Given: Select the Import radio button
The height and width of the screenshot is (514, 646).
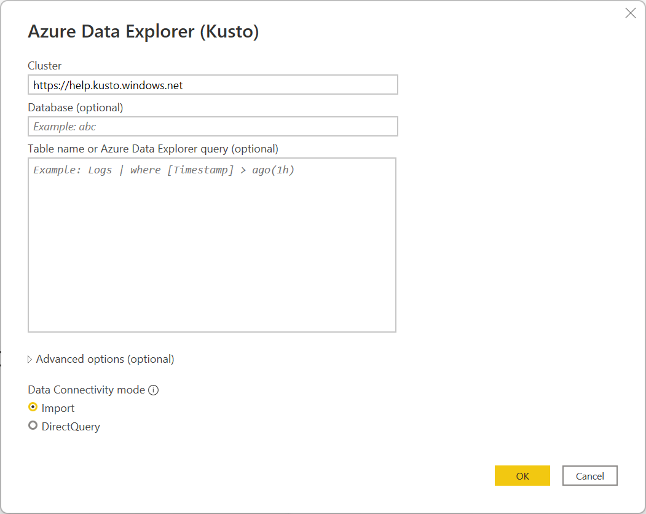Looking at the screenshot, I should coord(33,407).
